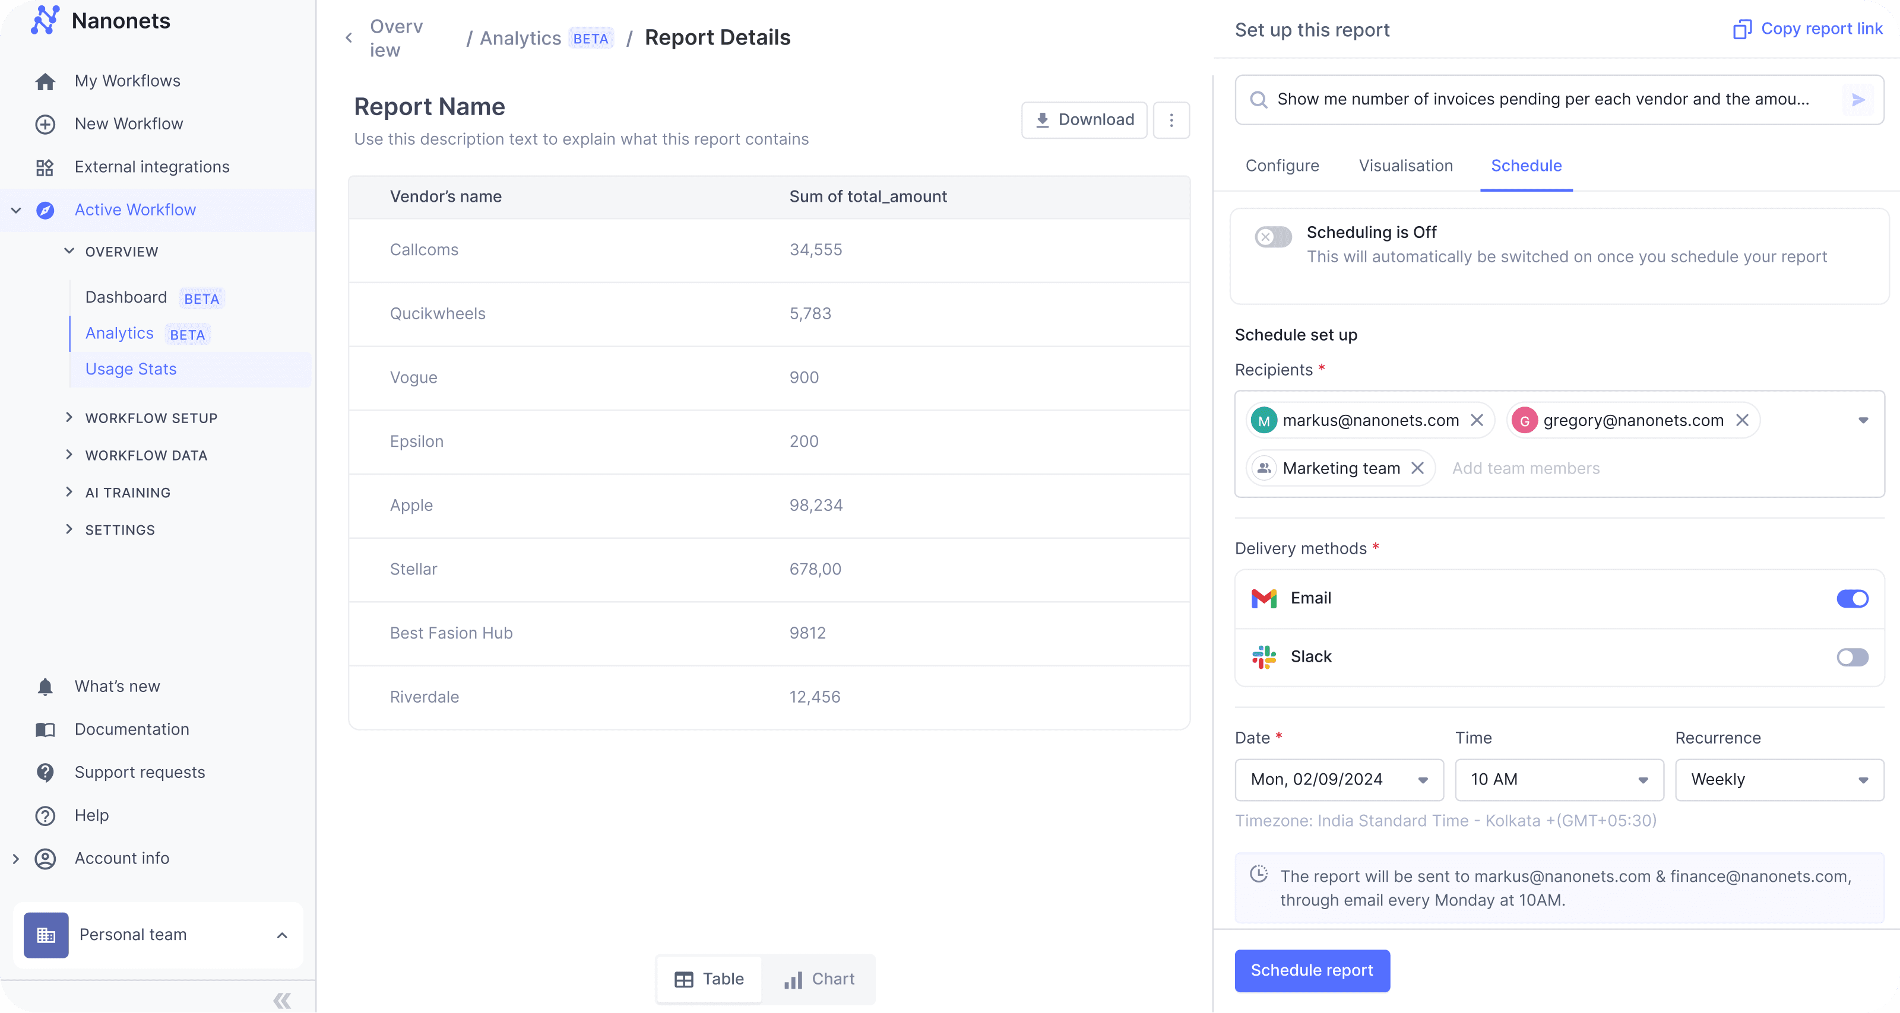The height and width of the screenshot is (1013, 1900).
Task: Click the back arrow beside Overview breadcrumb
Action: pyautogui.click(x=349, y=37)
